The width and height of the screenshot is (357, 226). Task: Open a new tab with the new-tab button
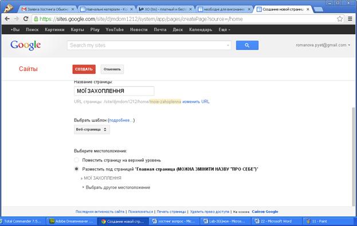(318, 9)
